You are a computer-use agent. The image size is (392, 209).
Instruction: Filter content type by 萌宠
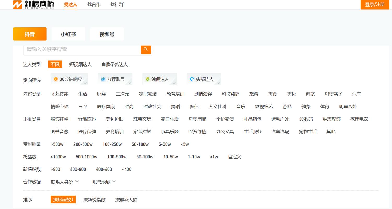click(310, 94)
